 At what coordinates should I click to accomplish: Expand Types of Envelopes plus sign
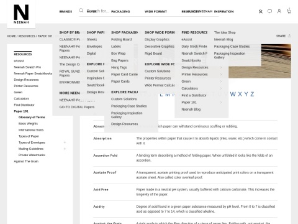(x=65, y=142)
